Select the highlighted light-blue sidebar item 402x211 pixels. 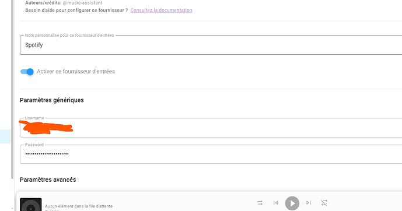5,136
